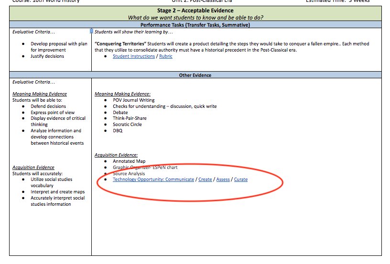The width and height of the screenshot is (390, 264).
Task: Click 'Accurately interpret social studies information' item
Action: pos(58,201)
